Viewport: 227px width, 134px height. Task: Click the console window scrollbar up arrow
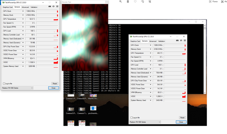pos(205,25)
